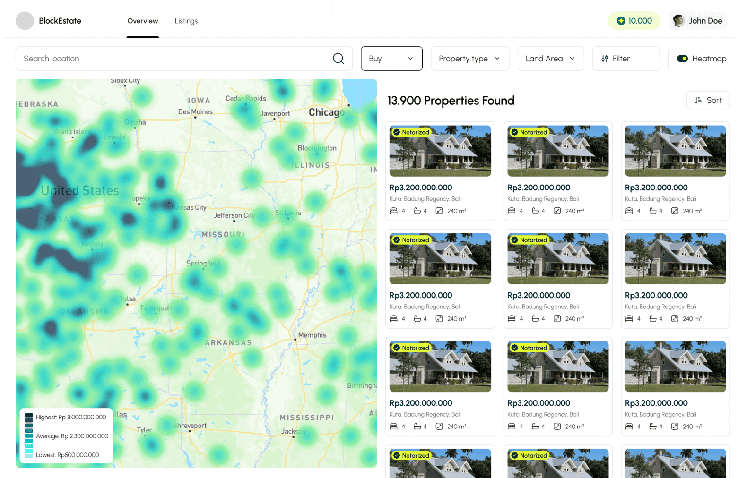This screenshot has width=738, height=478.
Task: Click the BlockEstate round logo
Action: pyautogui.click(x=25, y=21)
